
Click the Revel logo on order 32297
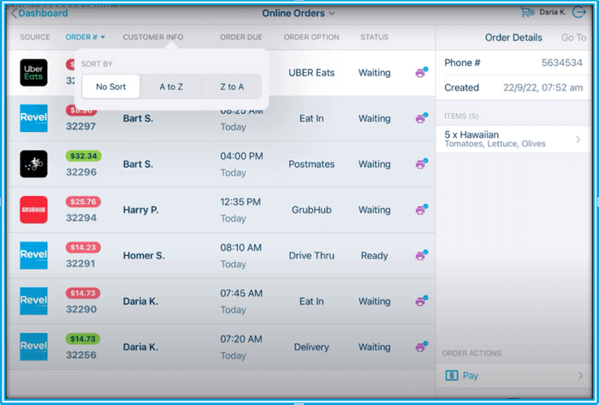[x=33, y=118]
